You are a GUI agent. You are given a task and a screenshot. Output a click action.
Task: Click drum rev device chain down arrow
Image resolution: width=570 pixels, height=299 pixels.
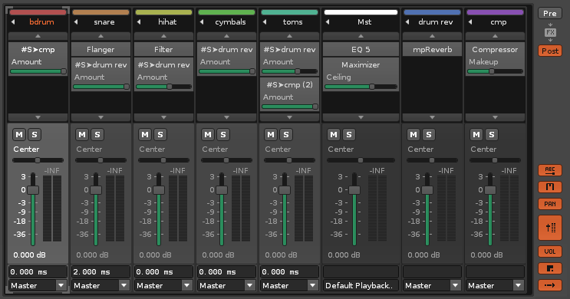432,117
